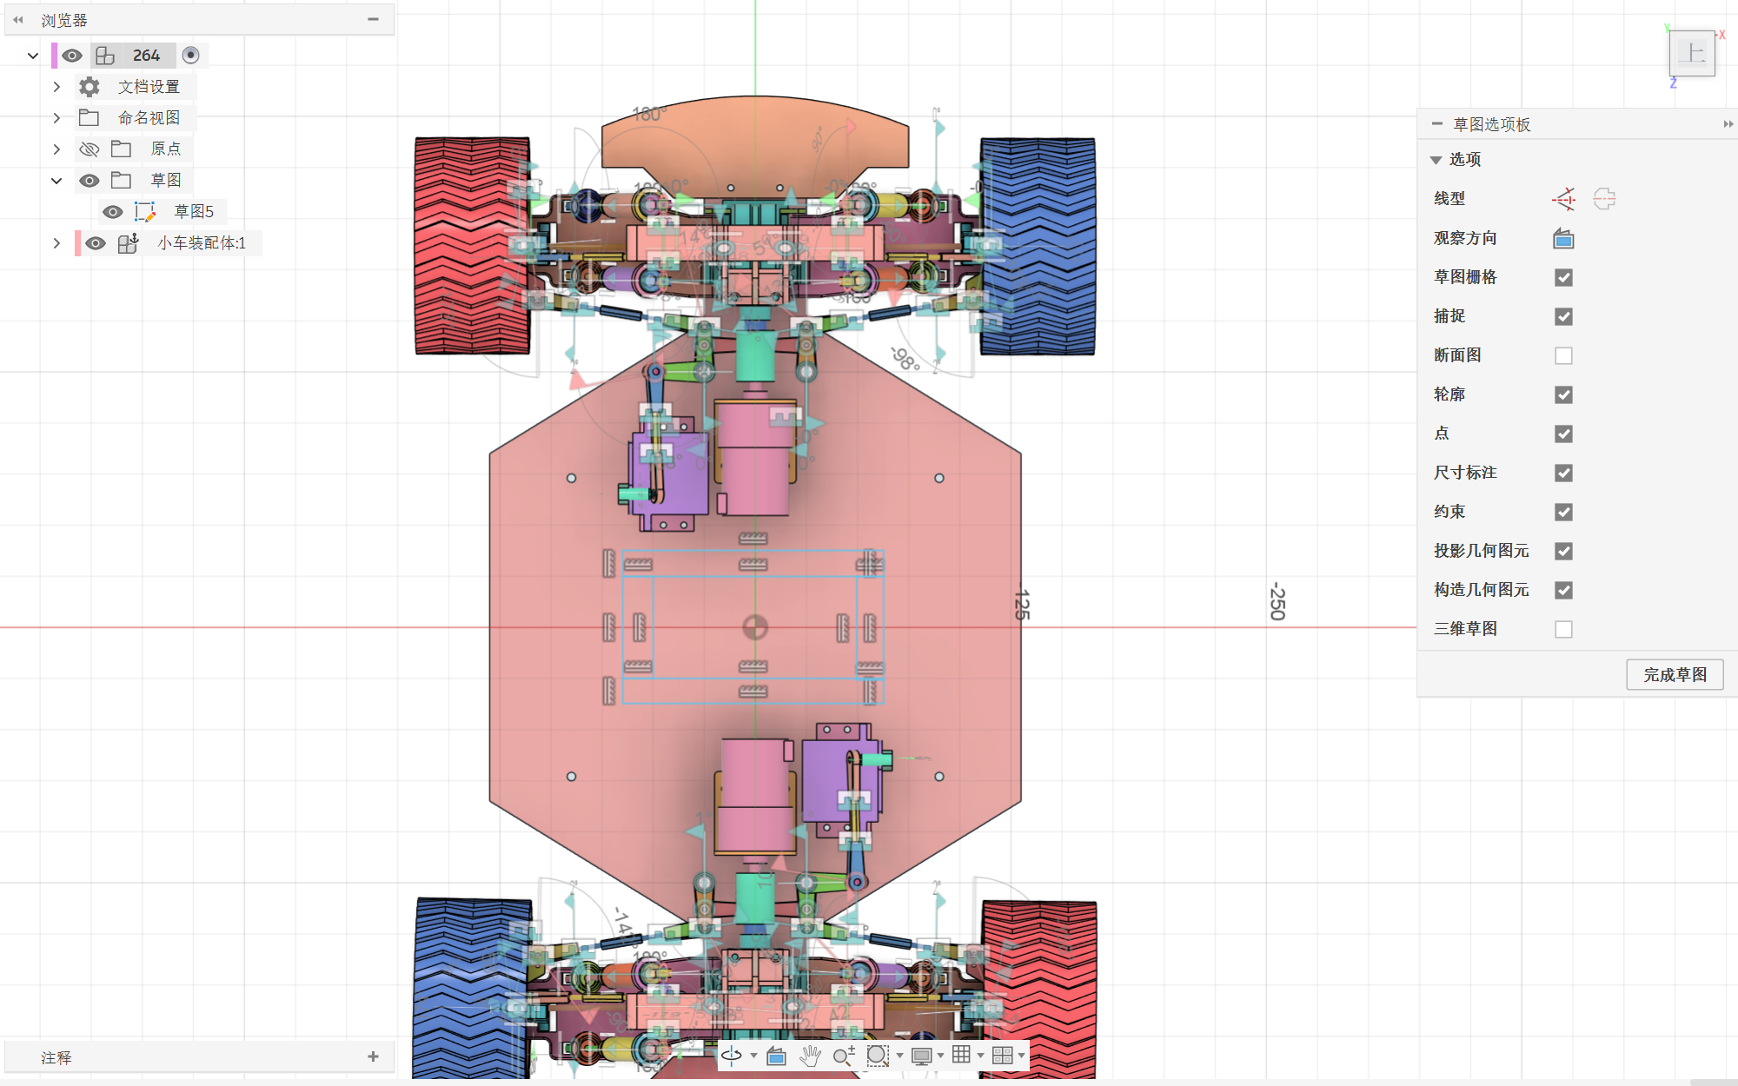The width and height of the screenshot is (1738, 1086).
Task: Select the -250 dimension in the sketch
Action: click(x=1277, y=601)
